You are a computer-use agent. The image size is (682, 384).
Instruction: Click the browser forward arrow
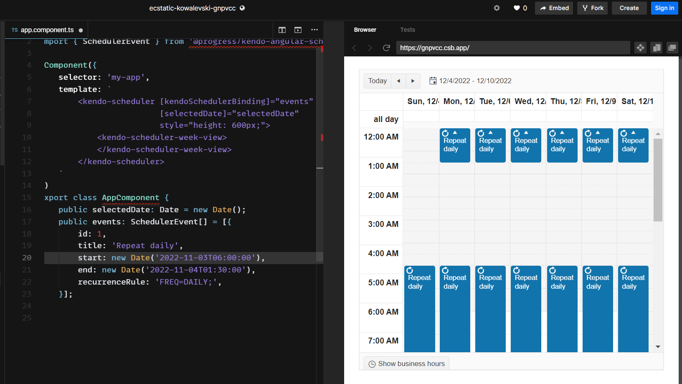coord(370,48)
